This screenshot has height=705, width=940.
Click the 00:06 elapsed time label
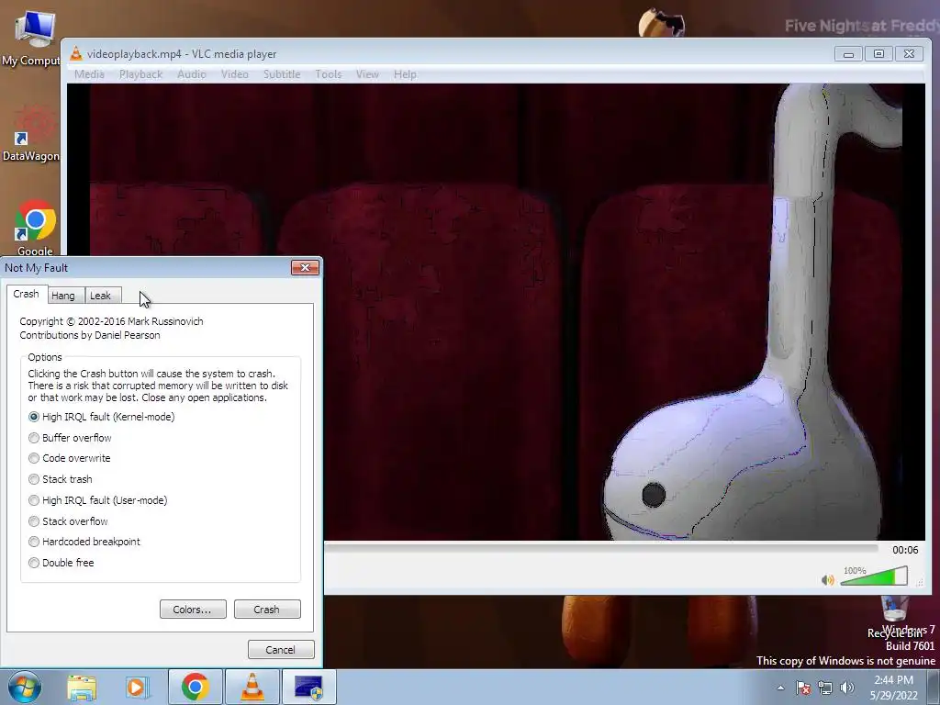click(x=905, y=550)
